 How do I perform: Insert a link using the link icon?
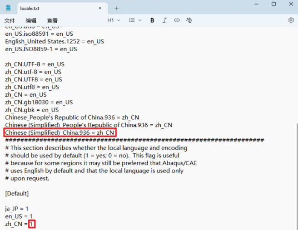click(177, 20)
